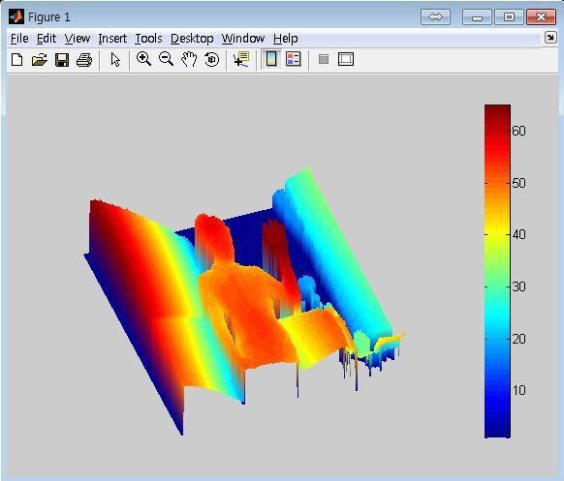Image resolution: width=564 pixels, height=481 pixels.
Task: Open the Tools menu
Action: (148, 39)
